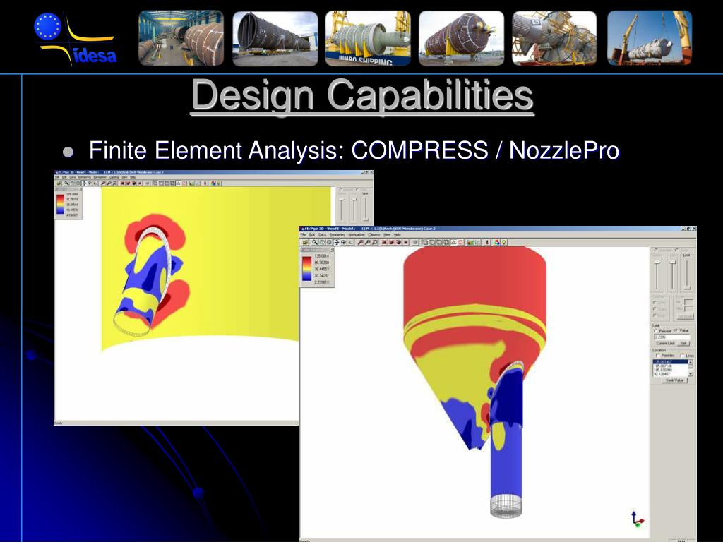Click green-yellow chart icon in front window toolbar
Screen dimensions: 723x542
tap(470, 242)
